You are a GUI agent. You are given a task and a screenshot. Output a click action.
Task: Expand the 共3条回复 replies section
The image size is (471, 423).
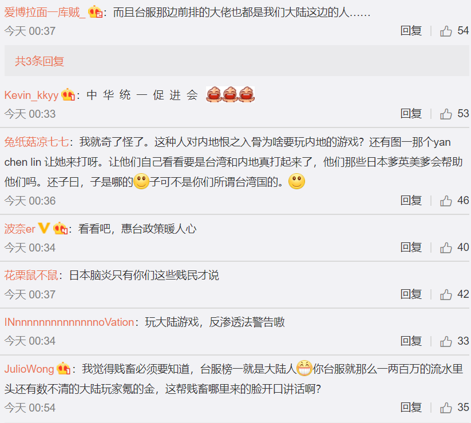pyautogui.click(x=39, y=61)
